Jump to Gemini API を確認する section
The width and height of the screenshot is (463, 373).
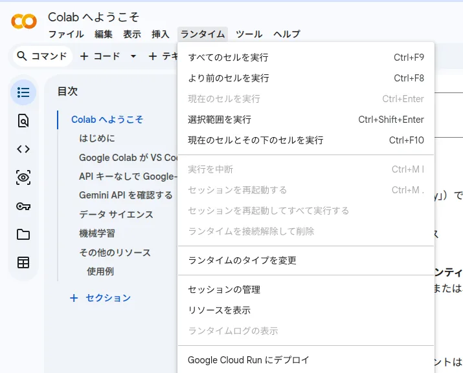pos(126,195)
